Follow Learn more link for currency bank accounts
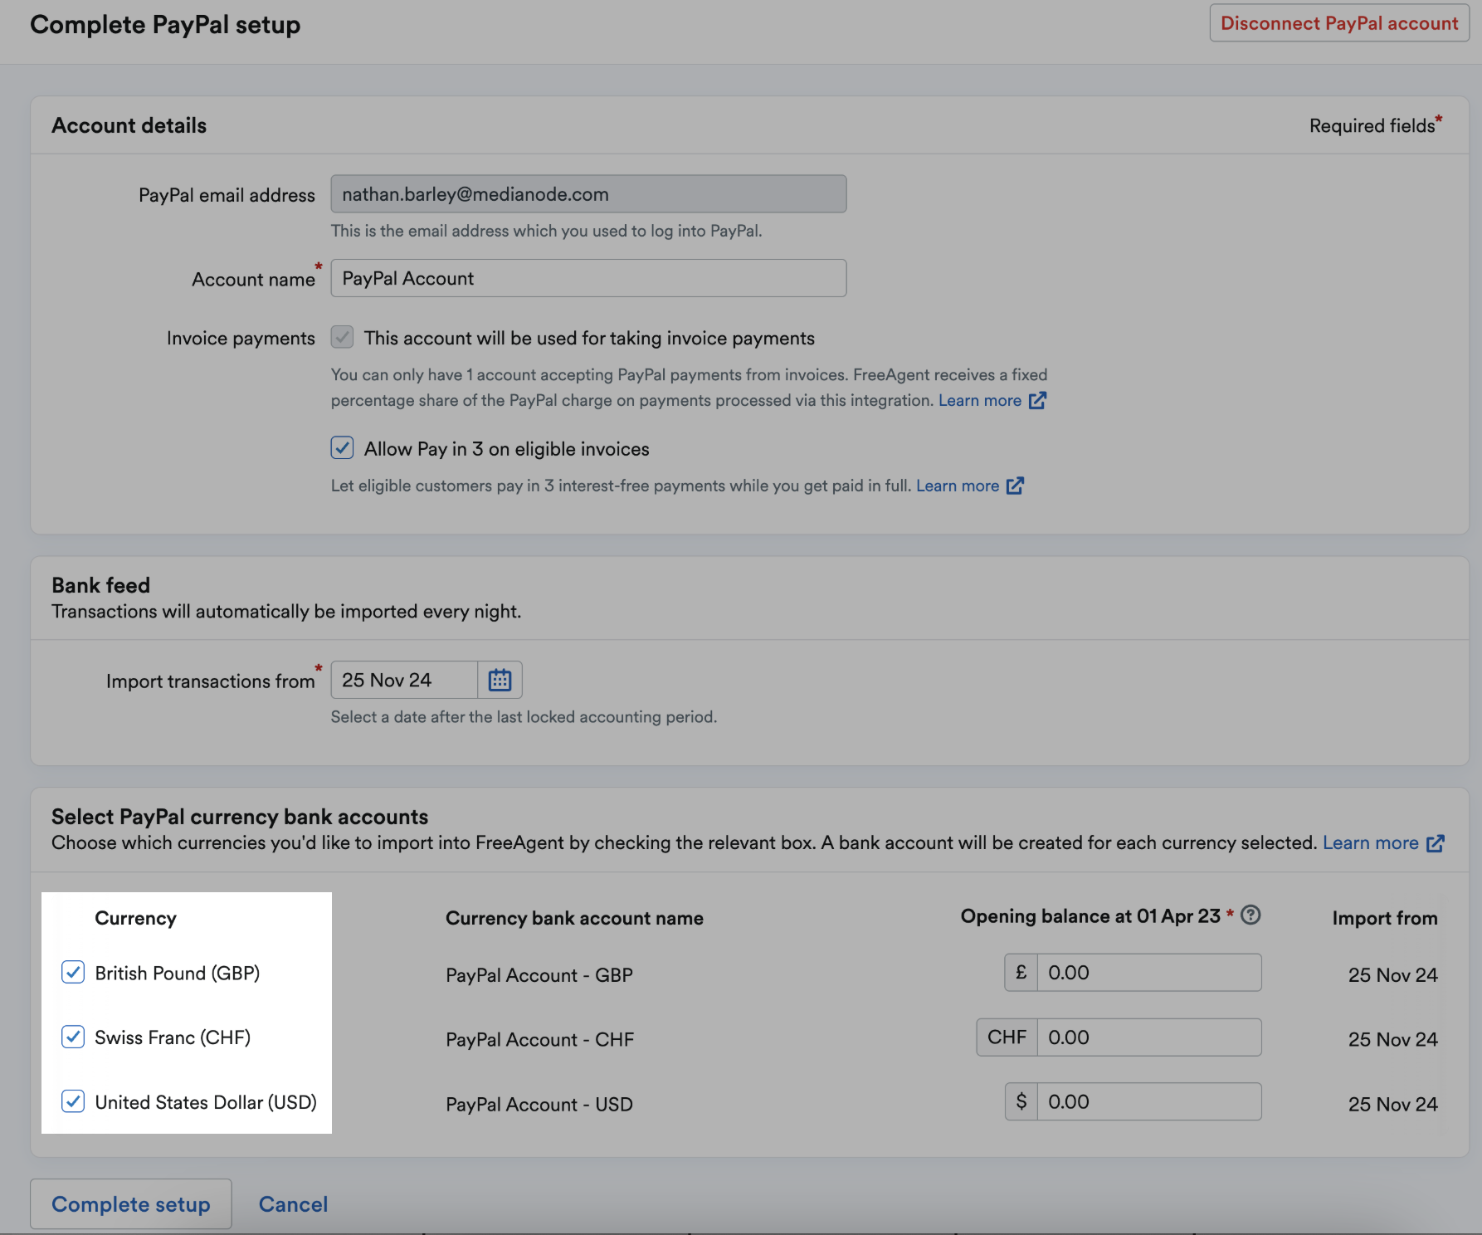Viewport: 1482px width, 1235px height. 1370,843
